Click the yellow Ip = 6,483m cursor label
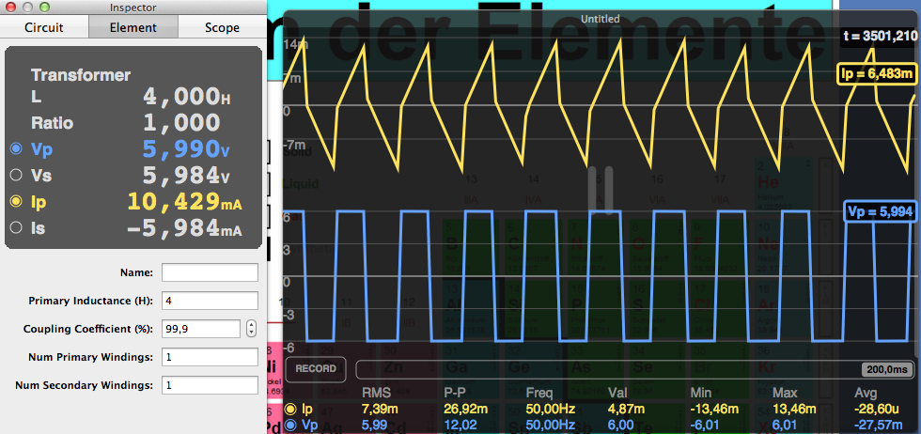Image resolution: width=921 pixels, height=434 pixels. click(x=876, y=73)
